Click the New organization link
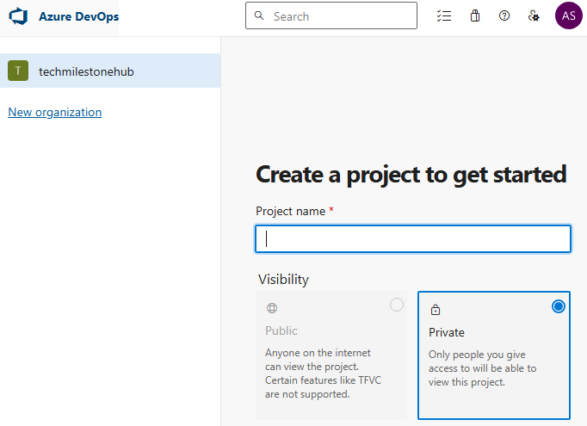 tap(54, 112)
